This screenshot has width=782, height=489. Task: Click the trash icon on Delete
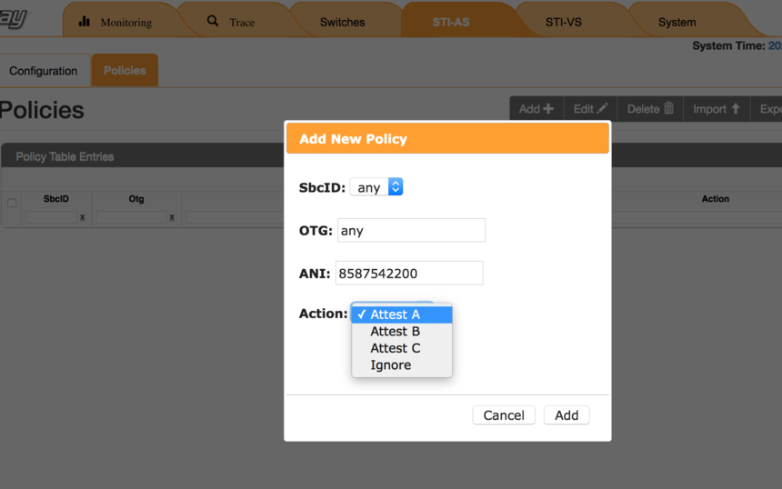669,108
